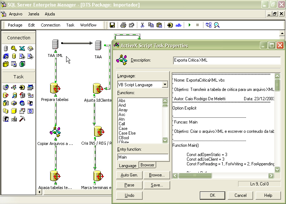Select the Transfer Logins person task icon
The image size is (286, 204).
(x=6, y=119)
